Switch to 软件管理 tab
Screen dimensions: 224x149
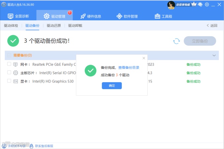tap(127, 16)
